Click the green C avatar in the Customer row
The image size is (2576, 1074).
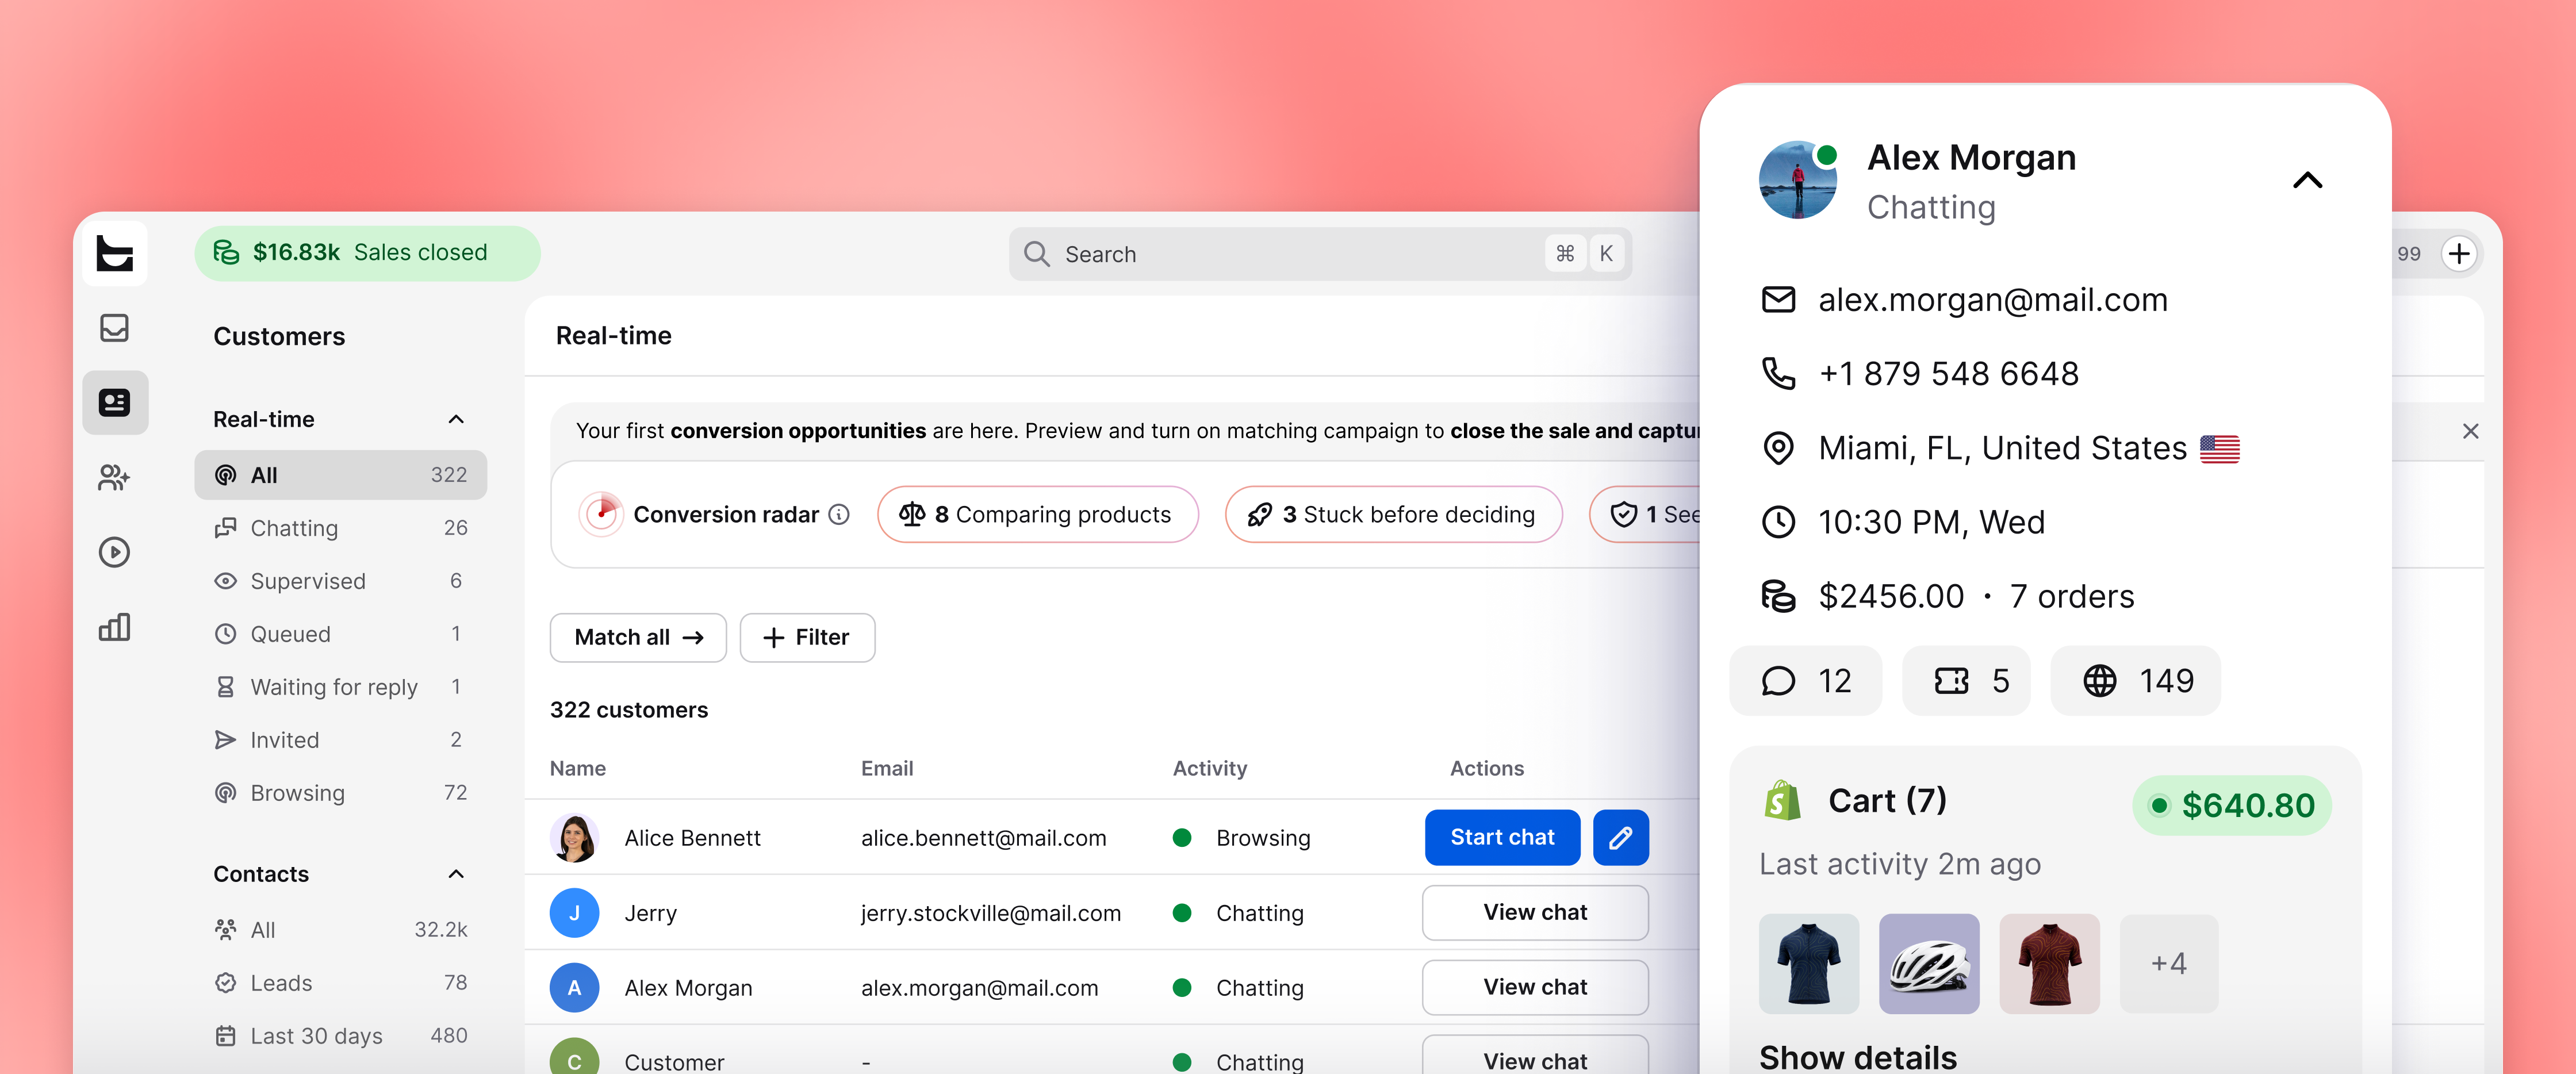point(574,1058)
